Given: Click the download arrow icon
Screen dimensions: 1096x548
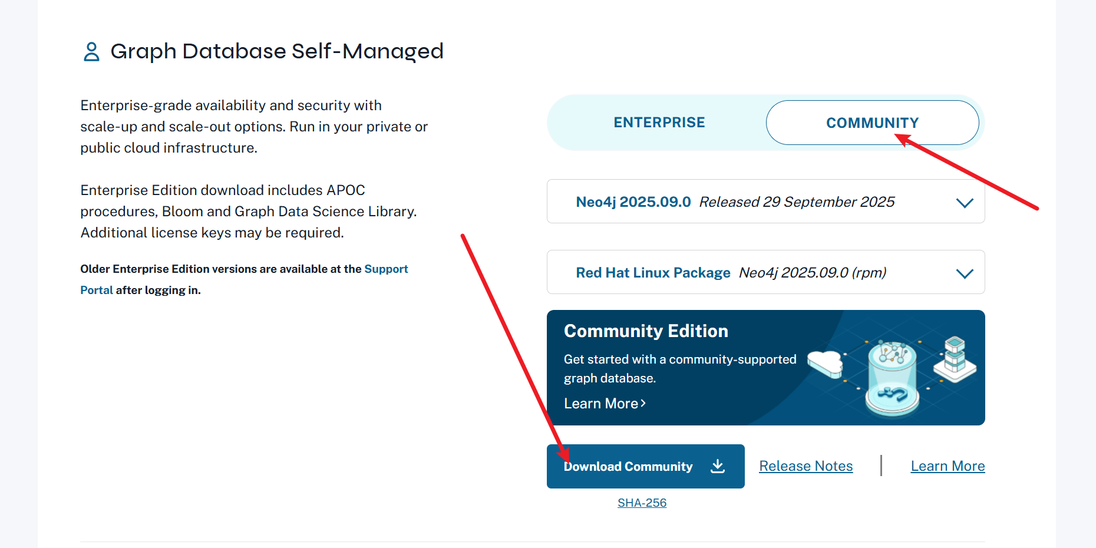Looking at the screenshot, I should point(718,466).
